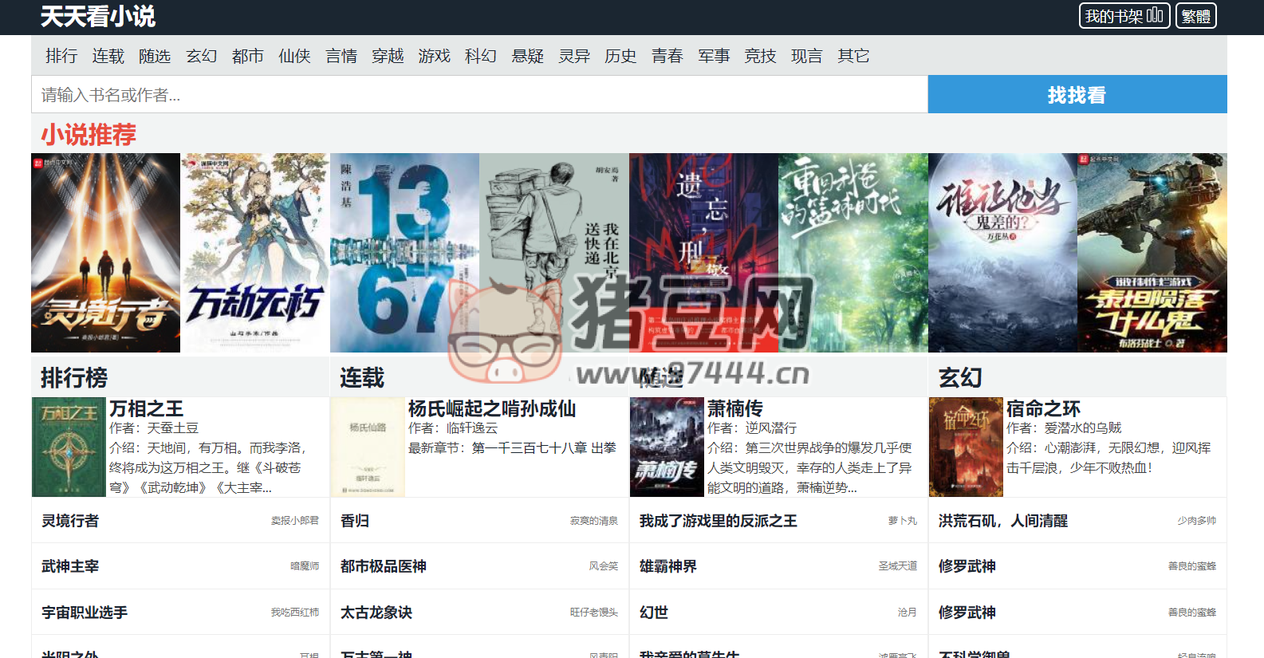Open 雄霸神界 list entry
Image resolution: width=1264 pixels, height=658 pixels.
[x=668, y=566]
